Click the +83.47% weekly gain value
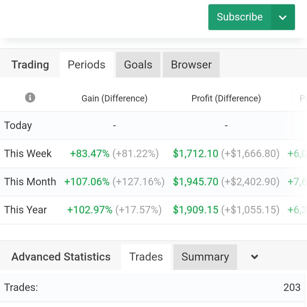 click(x=90, y=154)
